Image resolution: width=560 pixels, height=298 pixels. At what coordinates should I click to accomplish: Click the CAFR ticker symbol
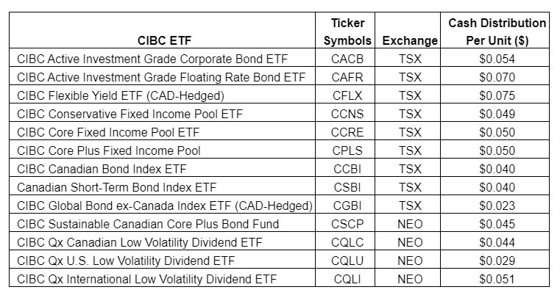click(x=348, y=77)
